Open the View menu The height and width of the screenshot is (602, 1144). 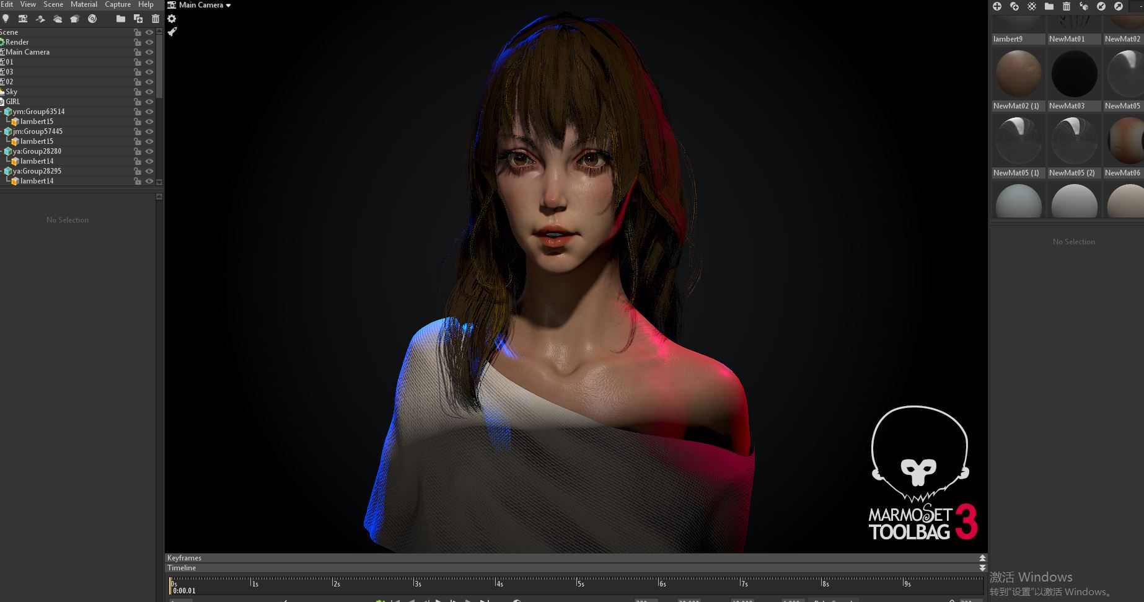click(28, 4)
